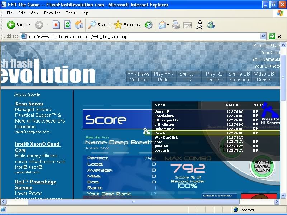Open the History toolbar icon
287x215 pixels.
pos(148,25)
